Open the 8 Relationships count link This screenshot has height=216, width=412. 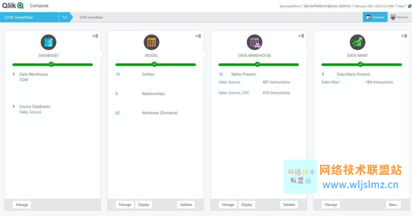point(117,93)
